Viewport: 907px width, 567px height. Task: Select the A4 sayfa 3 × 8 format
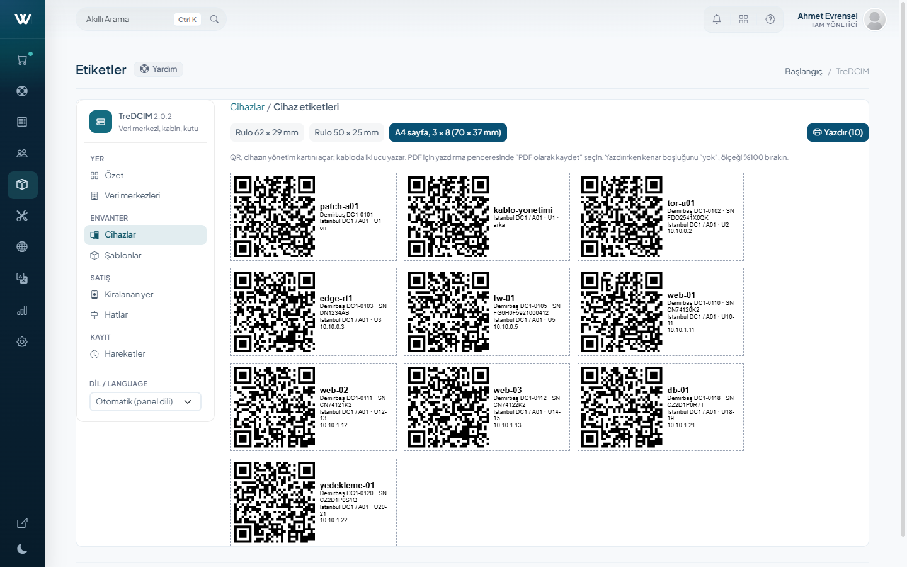coord(448,133)
